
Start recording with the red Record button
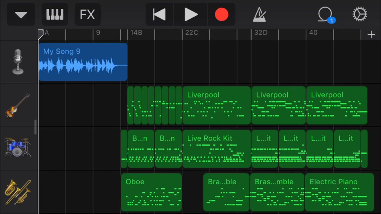[221, 15]
